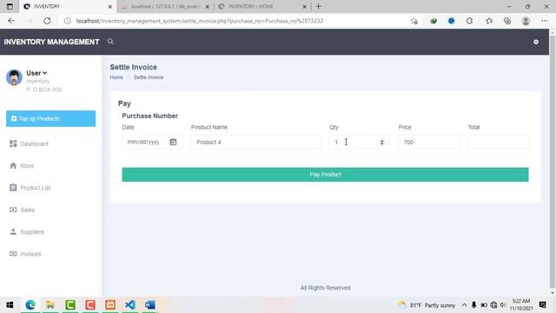556x313 pixels.
Task: Click the green Pay Product button
Action: coord(325,175)
